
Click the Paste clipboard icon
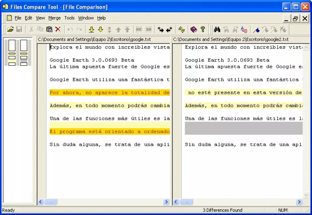[49, 29]
